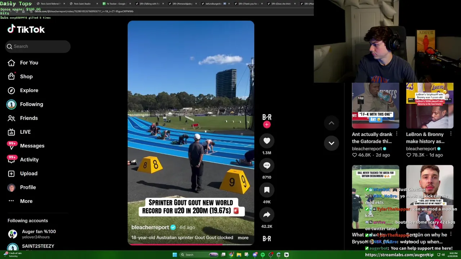Open the Friends people icon

click(11, 118)
